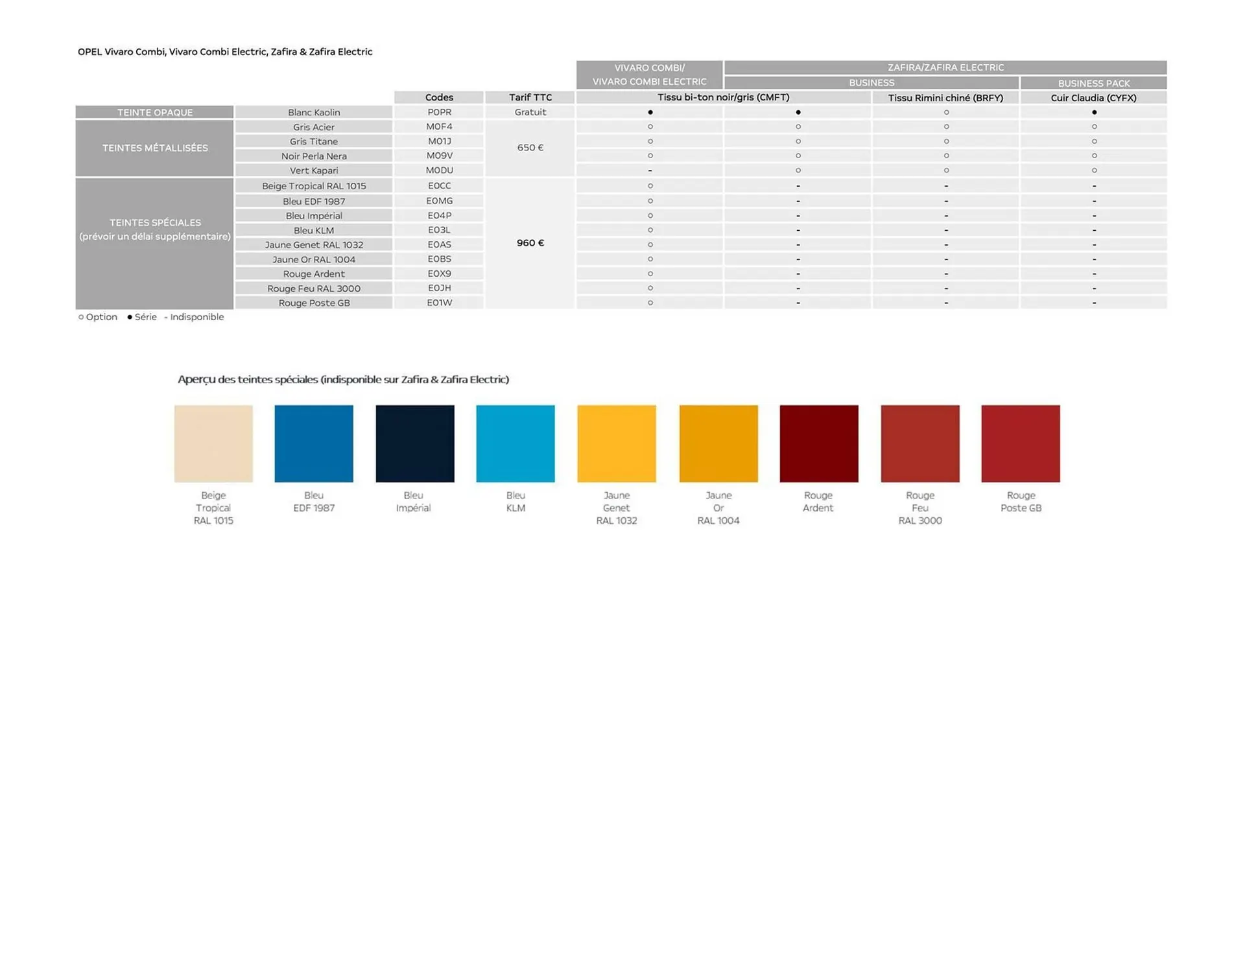Select the Rouge Poste GB swatch

1021,443
